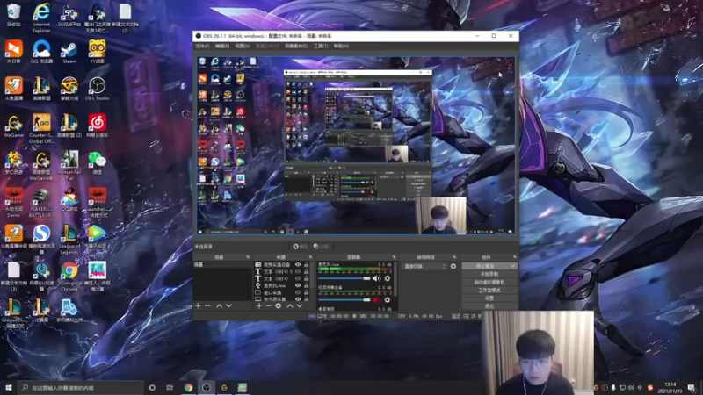Toggle visibility of 窗口采集 source
703x395 pixels.
[x=298, y=292]
